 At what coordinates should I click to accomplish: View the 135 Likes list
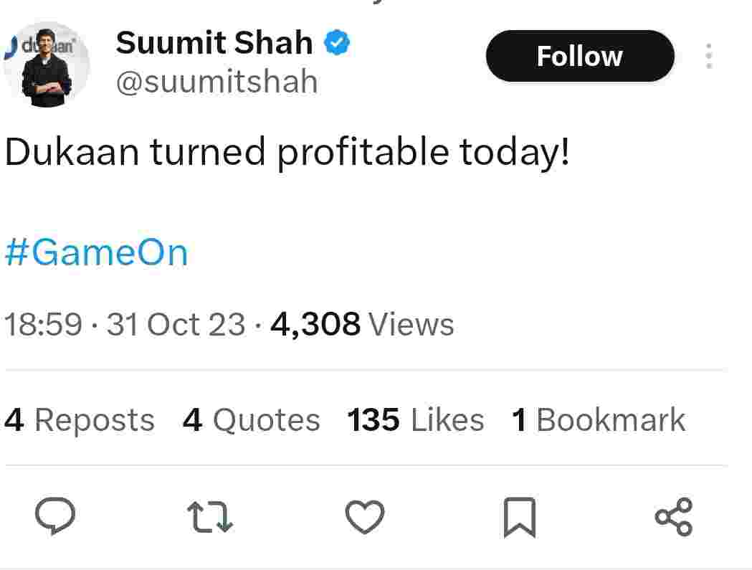pos(415,420)
